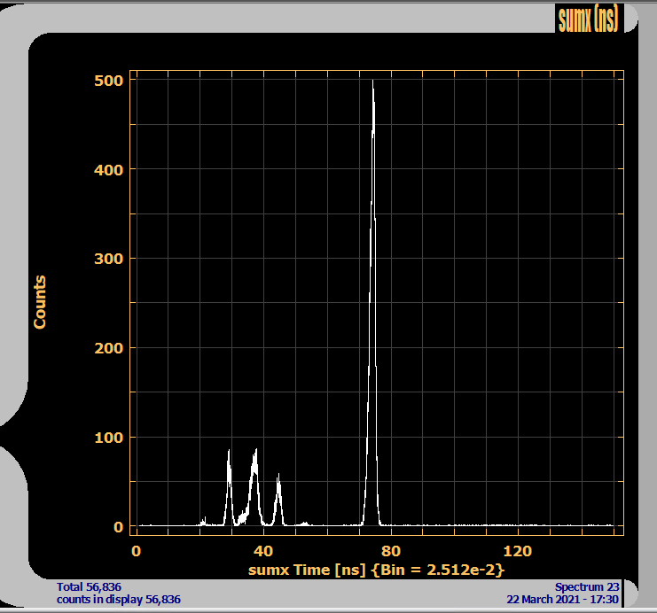Click the 500 tick label on y-axis
This screenshot has height=613, width=657.
point(108,81)
